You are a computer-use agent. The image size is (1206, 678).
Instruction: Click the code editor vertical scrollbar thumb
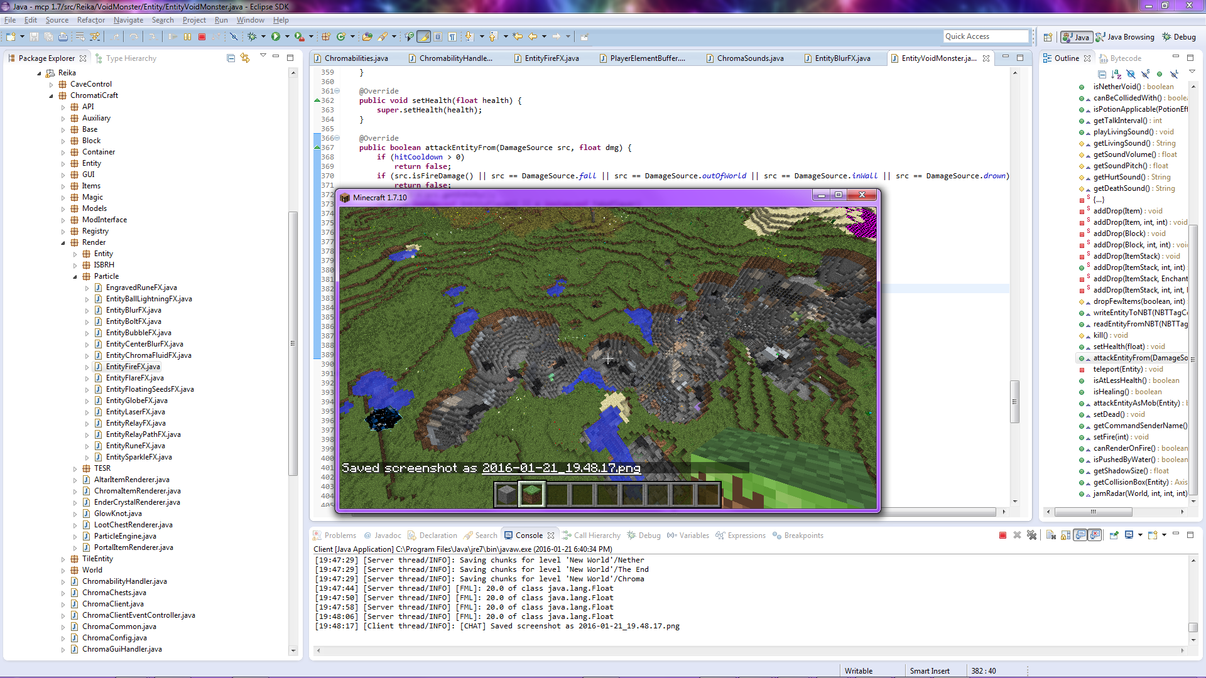click(x=1014, y=402)
